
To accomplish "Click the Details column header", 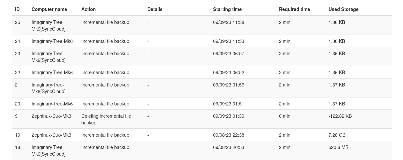I will (155, 9).
